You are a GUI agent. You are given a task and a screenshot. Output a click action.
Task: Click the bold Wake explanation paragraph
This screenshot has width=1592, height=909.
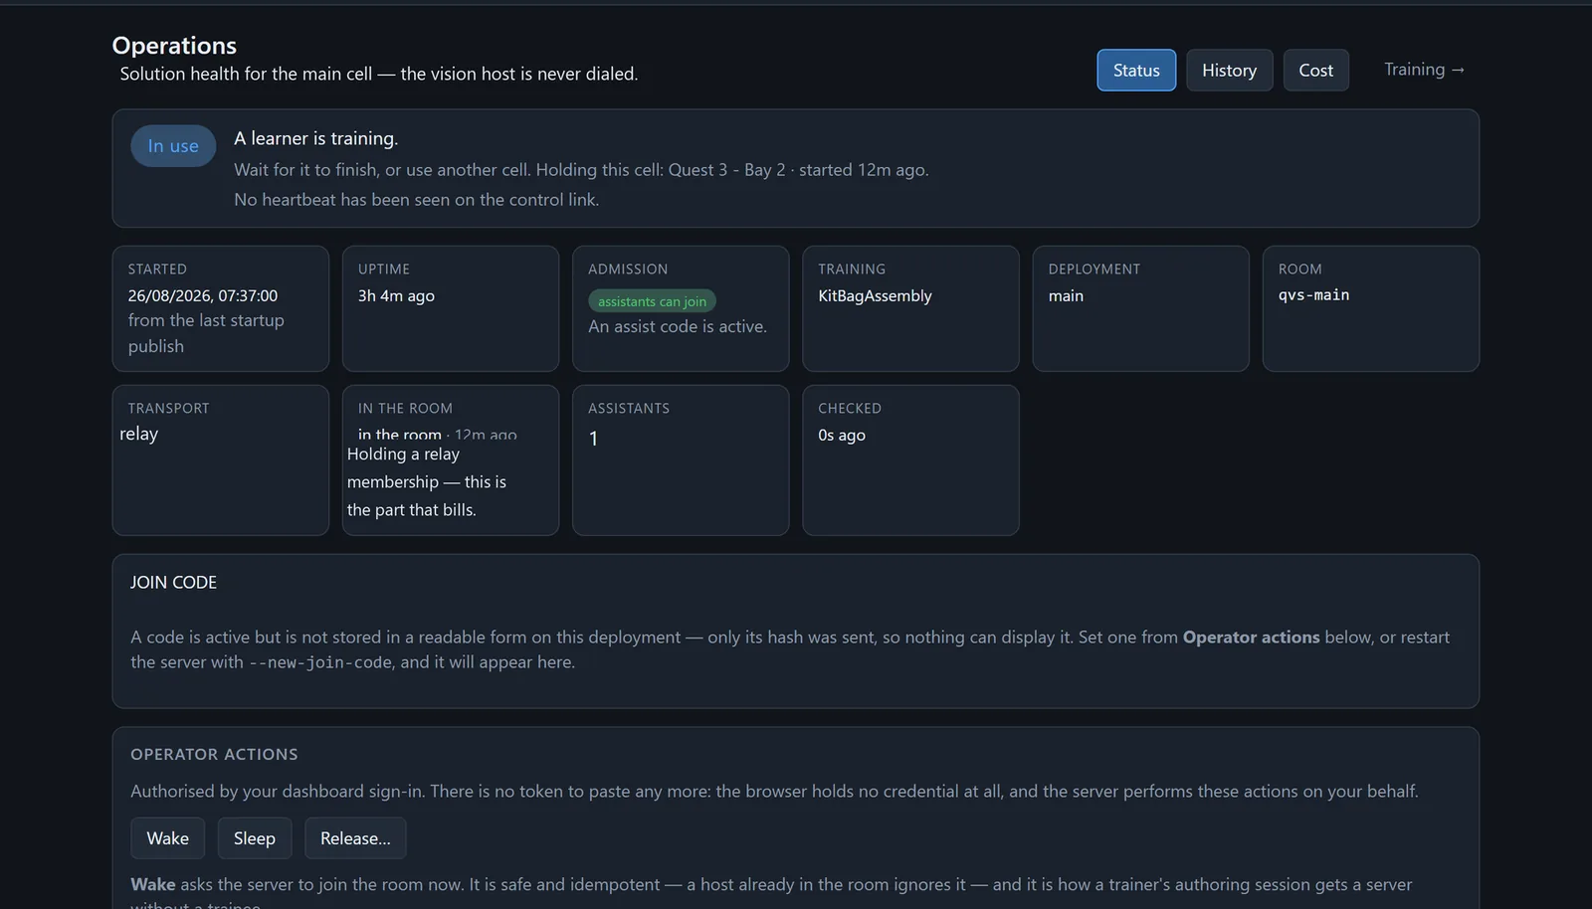[771, 893]
